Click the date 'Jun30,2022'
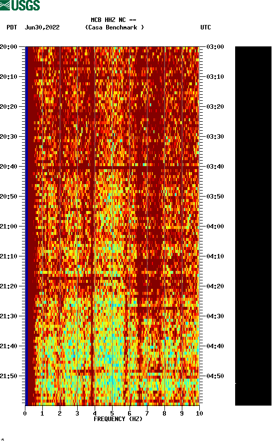The width and height of the screenshot is (275, 445). pos(42,27)
